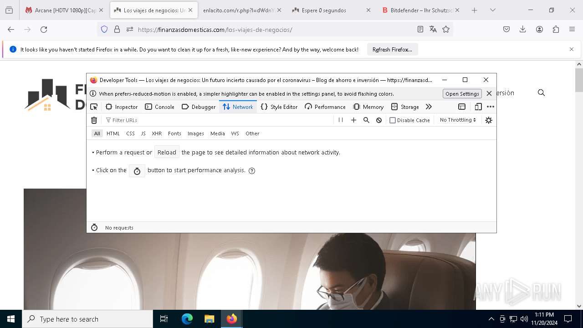Go back to the previous page
583x328 pixels.
point(11,29)
